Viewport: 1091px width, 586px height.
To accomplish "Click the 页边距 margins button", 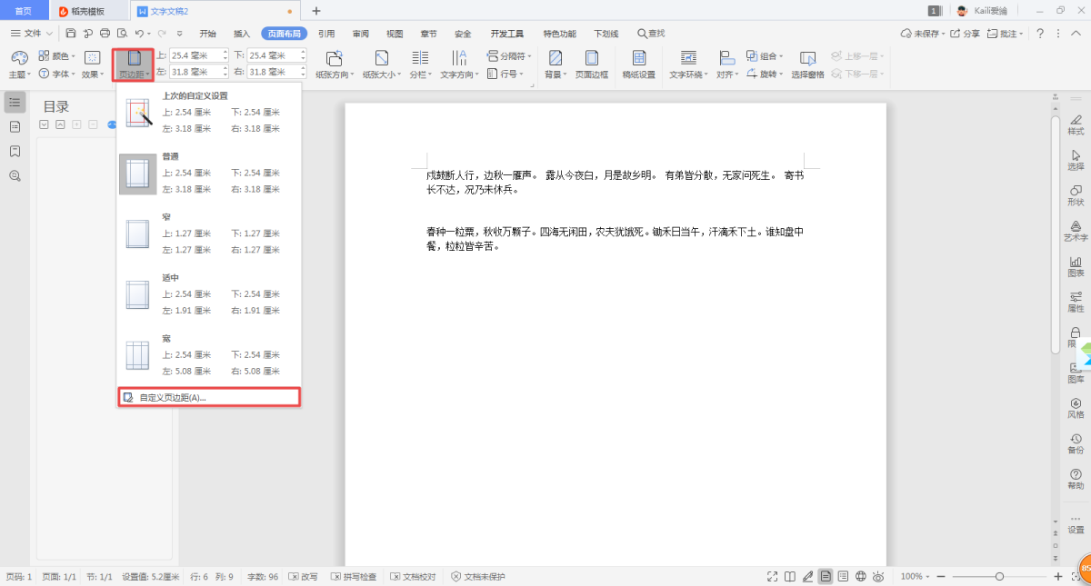I will 135,65.
